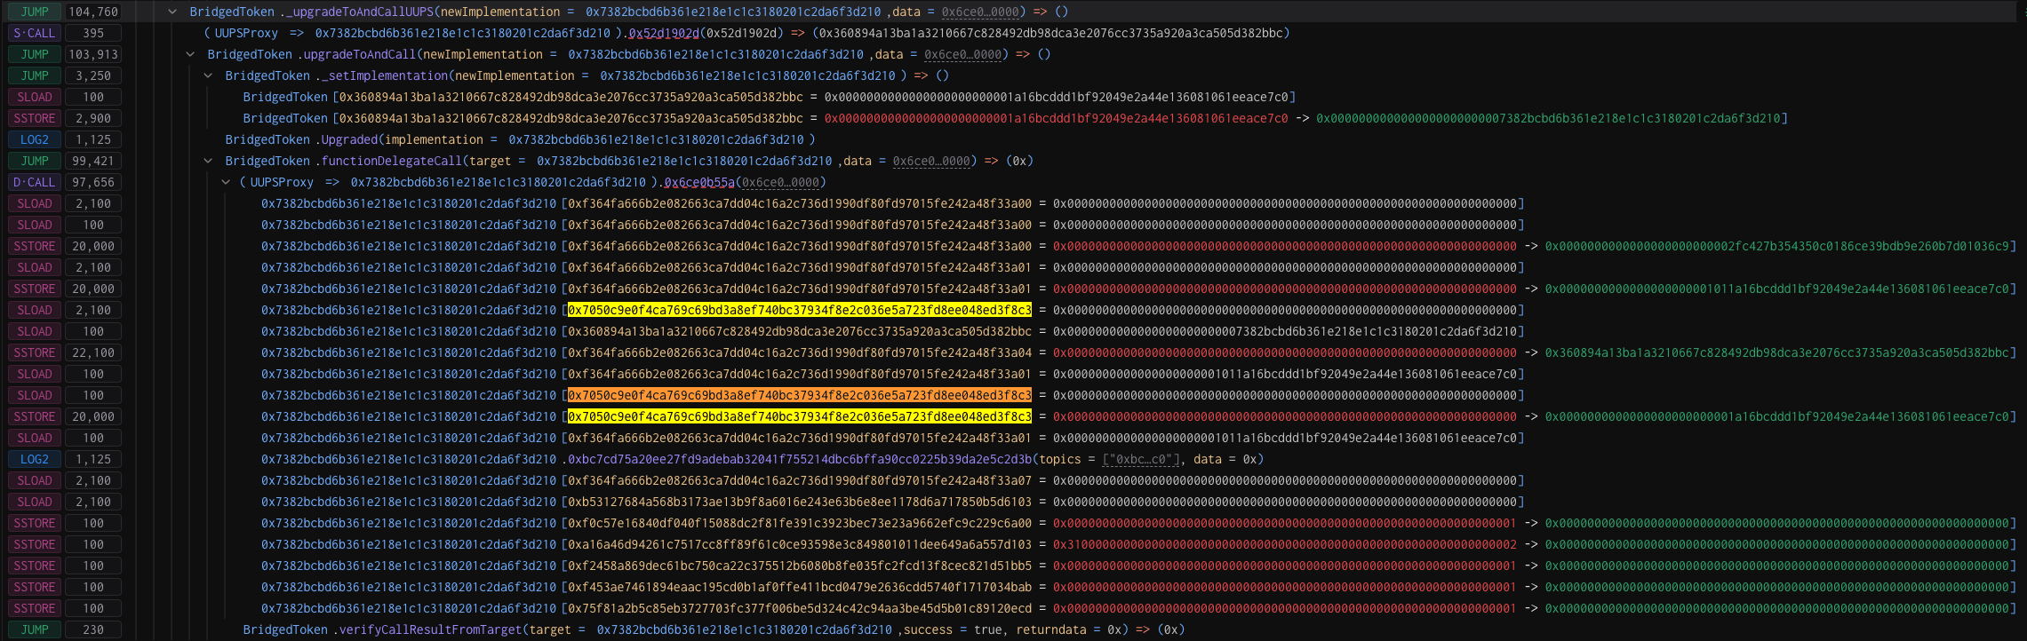2027x641 pixels.
Task: Expand truncated data in first _upgradeToAndCallUUPS row
Action: pyautogui.click(x=981, y=12)
